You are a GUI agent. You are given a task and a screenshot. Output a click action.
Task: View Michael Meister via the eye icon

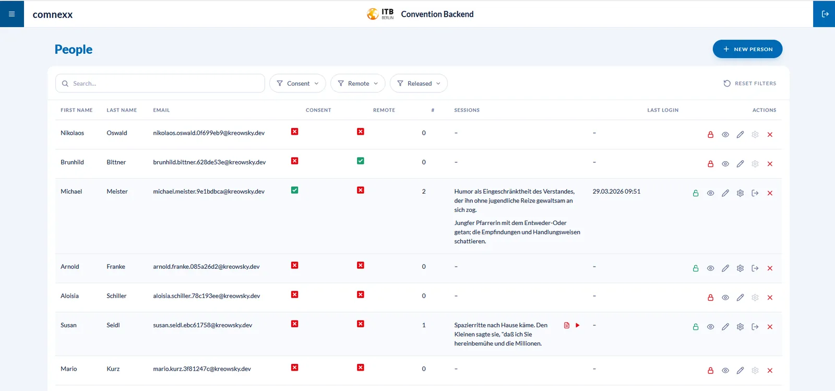pyautogui.click(x=710, y=193)
